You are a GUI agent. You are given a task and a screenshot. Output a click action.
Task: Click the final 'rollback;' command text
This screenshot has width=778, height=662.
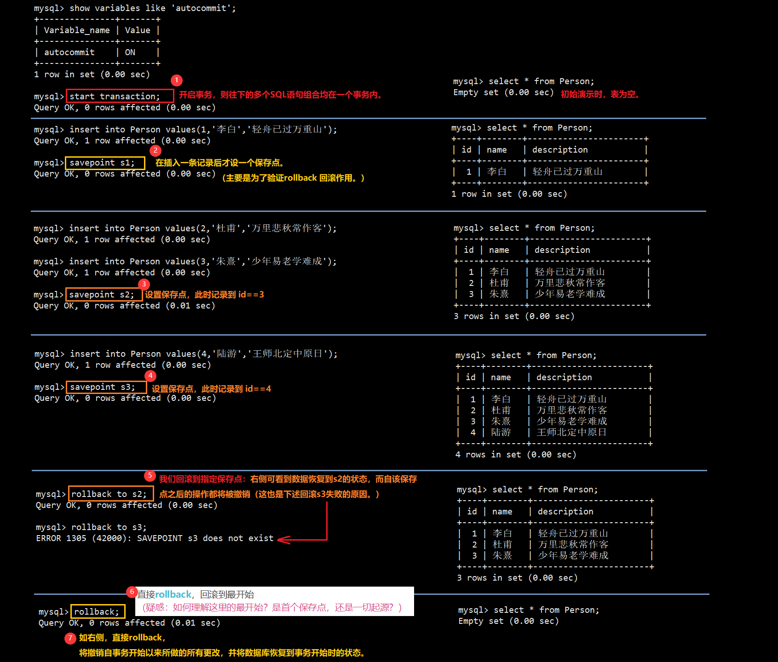point(97,611)
